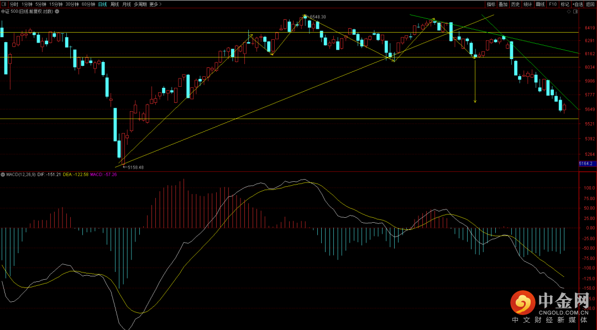Image resolution: width=597 pixels, height=330 pixels.
Task: Click the 5649 price axis label
Action: (590, 109)
